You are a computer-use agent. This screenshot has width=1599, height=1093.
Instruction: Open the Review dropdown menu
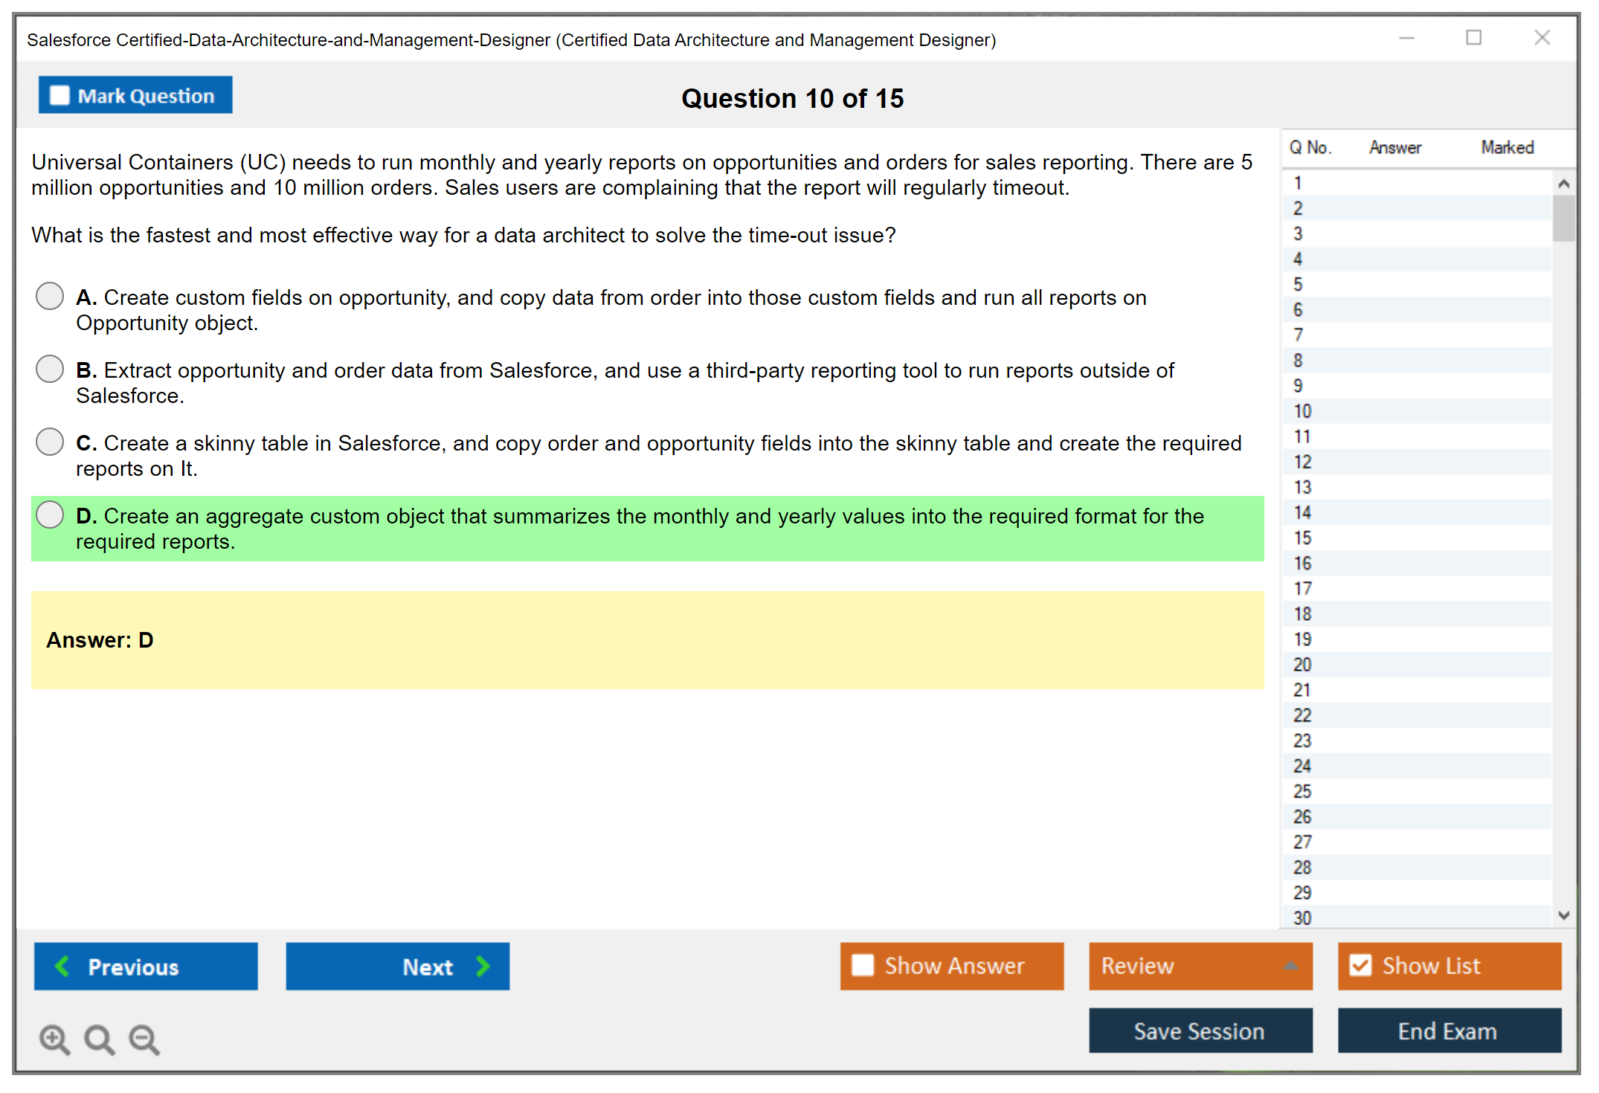[1290, 966]
